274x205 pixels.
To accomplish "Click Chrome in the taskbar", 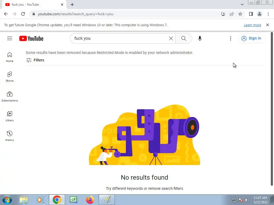I will (x=57, y=200).
